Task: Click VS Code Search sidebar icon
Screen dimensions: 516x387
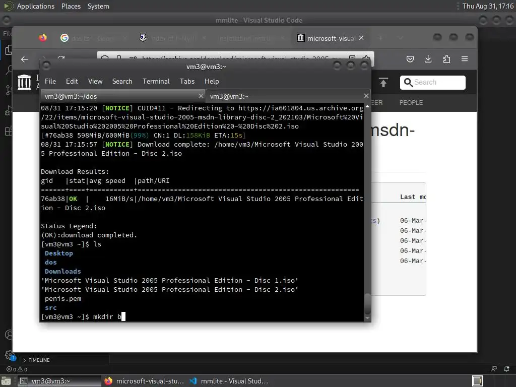Action: [8, 70]
